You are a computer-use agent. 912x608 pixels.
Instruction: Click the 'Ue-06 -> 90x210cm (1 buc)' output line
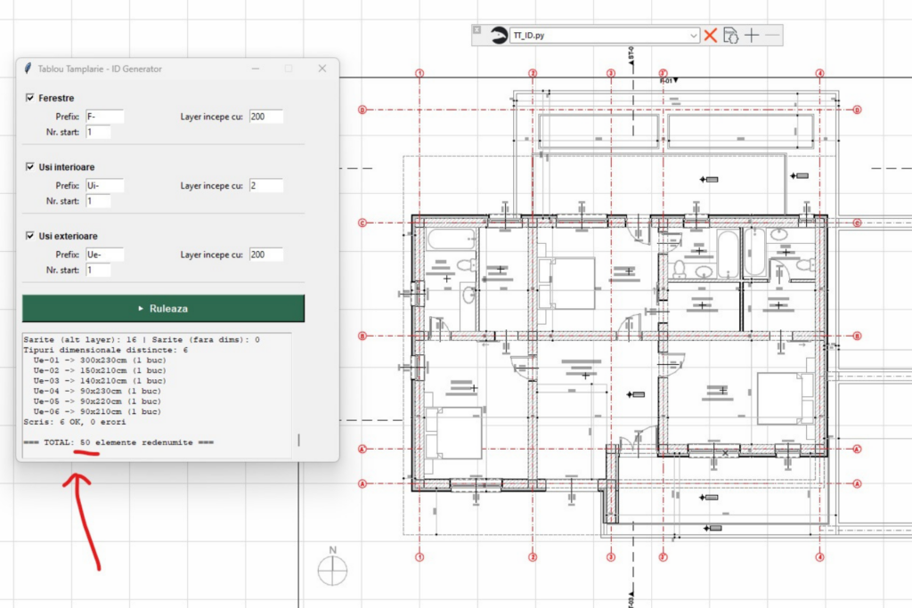(x=97, y=411)
